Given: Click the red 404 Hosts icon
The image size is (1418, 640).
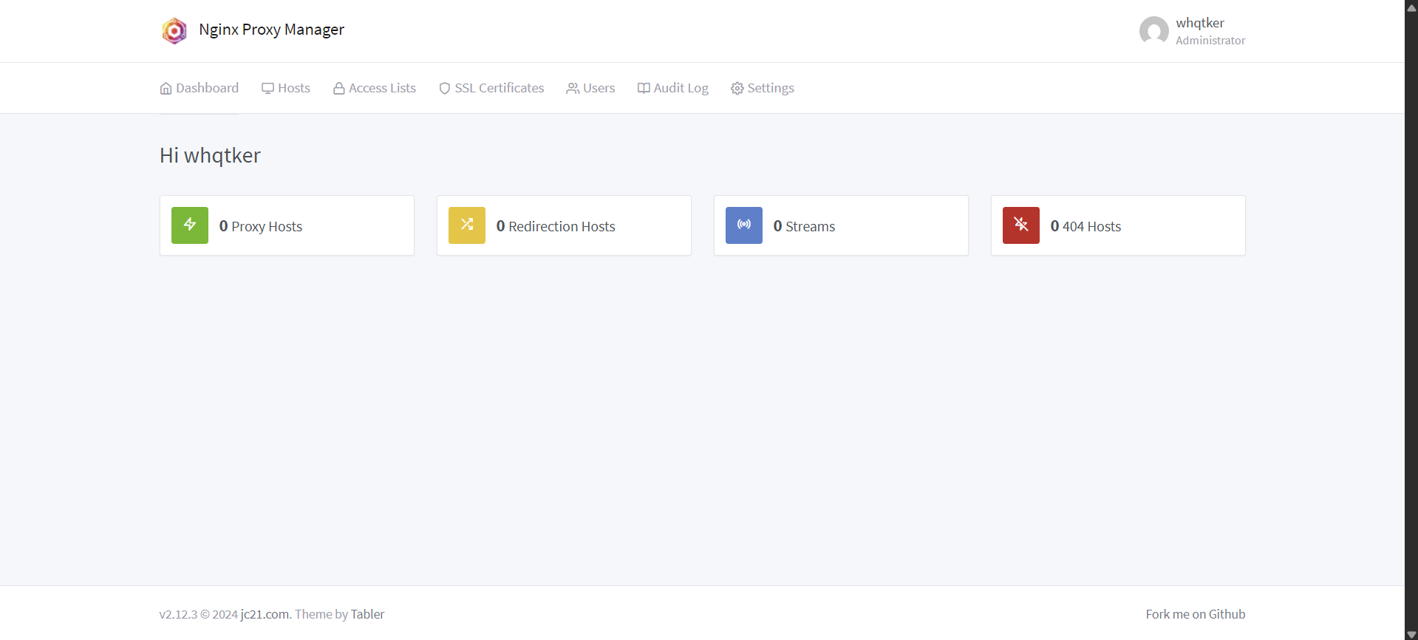Looking at the screenshot, I should point(1021,225).
